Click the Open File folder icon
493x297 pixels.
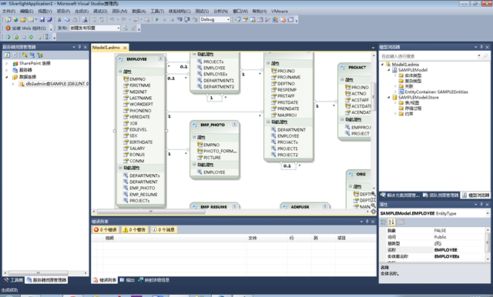(23, 19)
